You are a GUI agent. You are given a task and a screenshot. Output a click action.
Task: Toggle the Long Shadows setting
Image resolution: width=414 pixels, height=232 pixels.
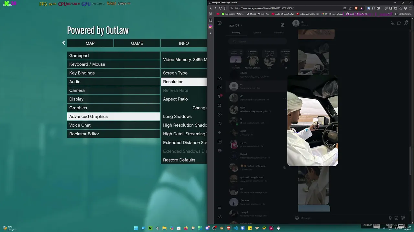pyautogui.click(x=184, y=117)
